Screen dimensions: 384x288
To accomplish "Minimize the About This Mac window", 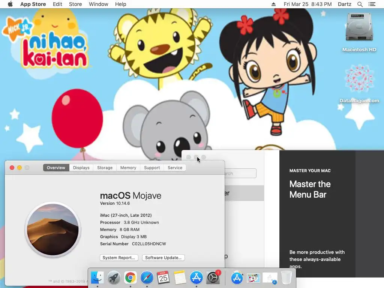I will tap(19, 168).
